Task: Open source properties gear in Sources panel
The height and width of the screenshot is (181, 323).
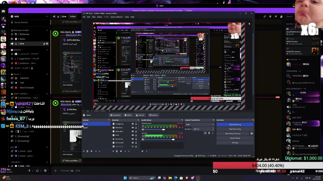Action: [x=121, y=151]
